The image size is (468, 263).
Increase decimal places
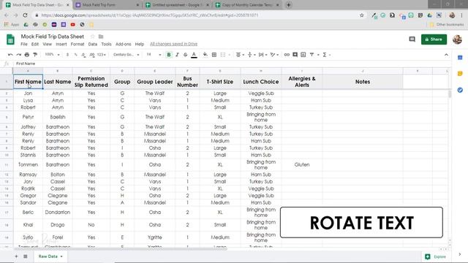92,55
